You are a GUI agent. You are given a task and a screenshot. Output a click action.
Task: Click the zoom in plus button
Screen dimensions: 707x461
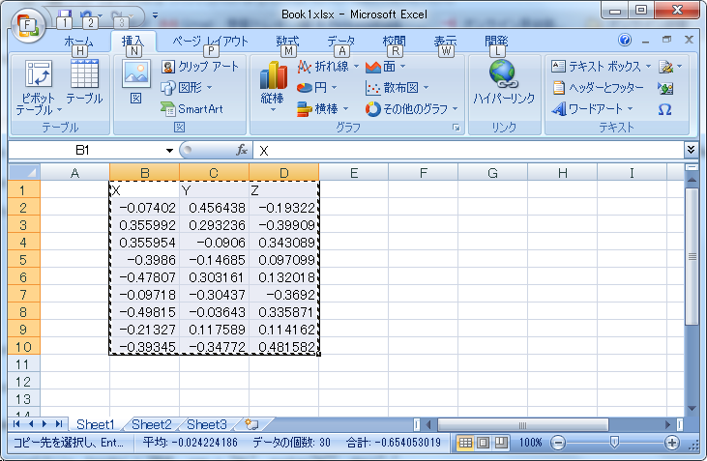click(x=672, y=443)
